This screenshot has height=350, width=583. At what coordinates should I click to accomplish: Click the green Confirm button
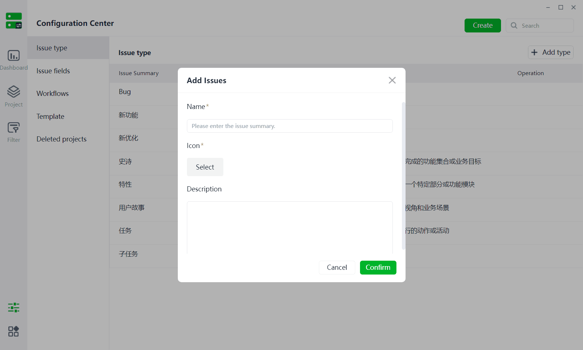click(378, 268)
